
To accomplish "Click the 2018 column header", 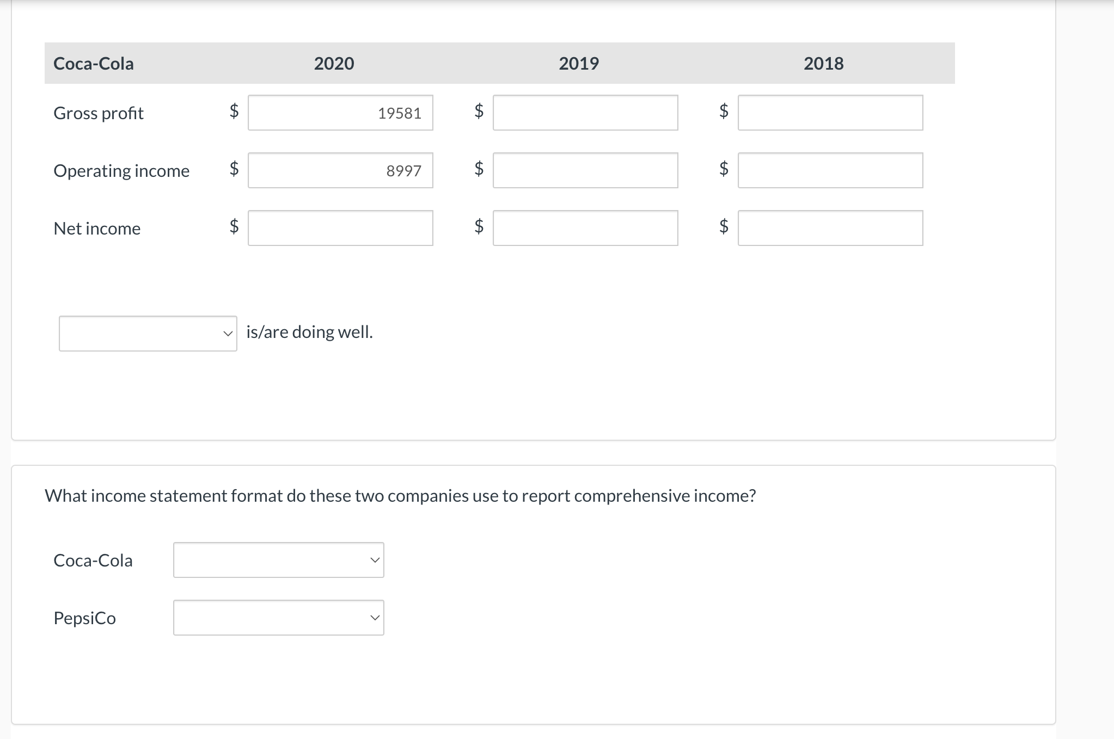I will point(823,63).
